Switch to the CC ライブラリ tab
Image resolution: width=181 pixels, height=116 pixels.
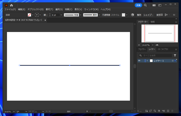click(163, 49)
